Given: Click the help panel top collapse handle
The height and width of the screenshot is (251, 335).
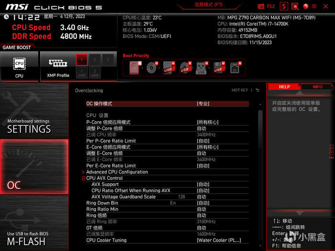Looking at the screenshot, I should 300,93.
